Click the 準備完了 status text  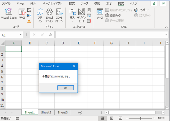tap(6, 118)
